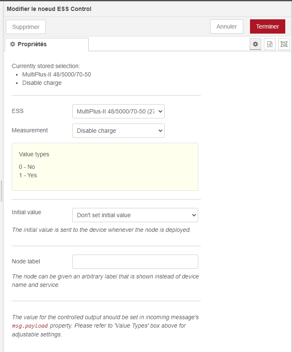The width and height of the screenshot is (292, 352).
Task: Click the '1 - Yes' value type line
Action: (x=28, y=175)
